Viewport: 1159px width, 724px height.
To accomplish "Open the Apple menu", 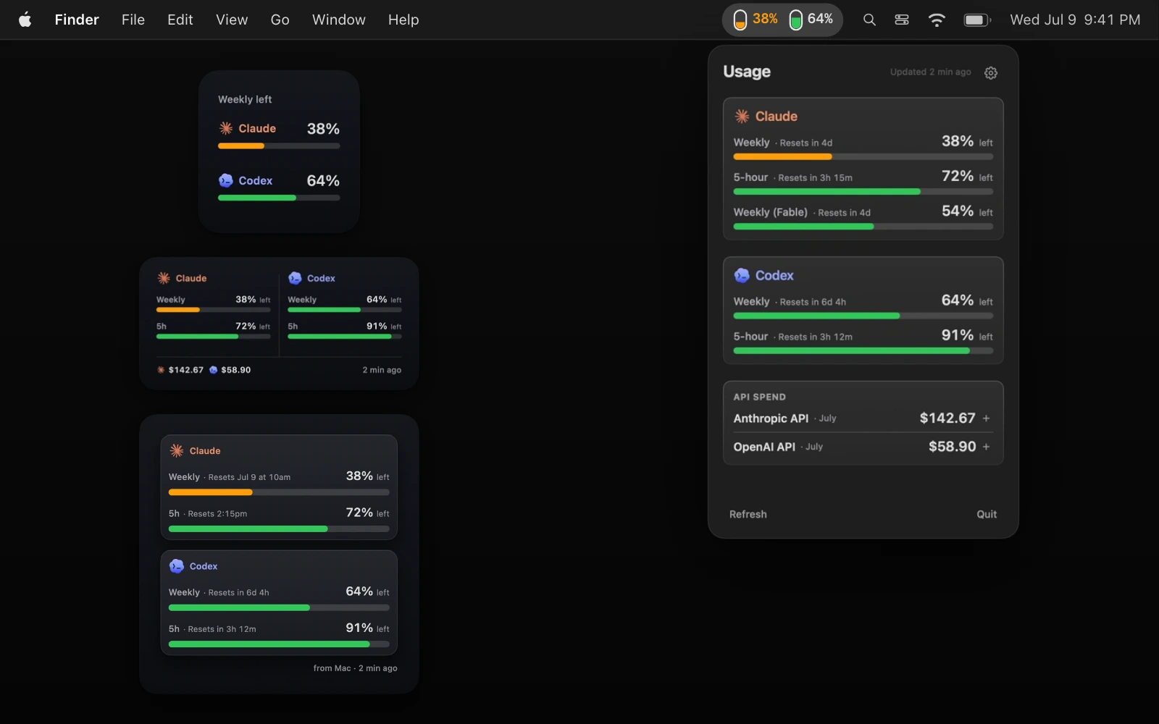I will [25, 20].
